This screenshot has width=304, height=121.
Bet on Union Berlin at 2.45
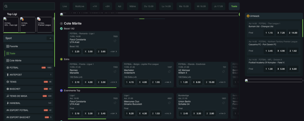(184, 114)
